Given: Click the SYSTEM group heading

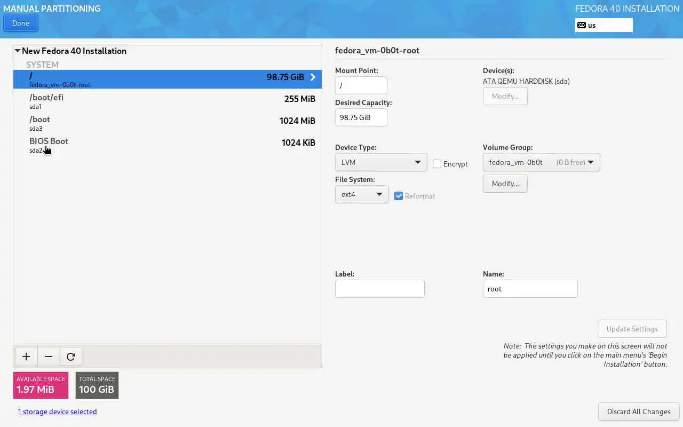Looking at the screenshot, I should (42, 65).
